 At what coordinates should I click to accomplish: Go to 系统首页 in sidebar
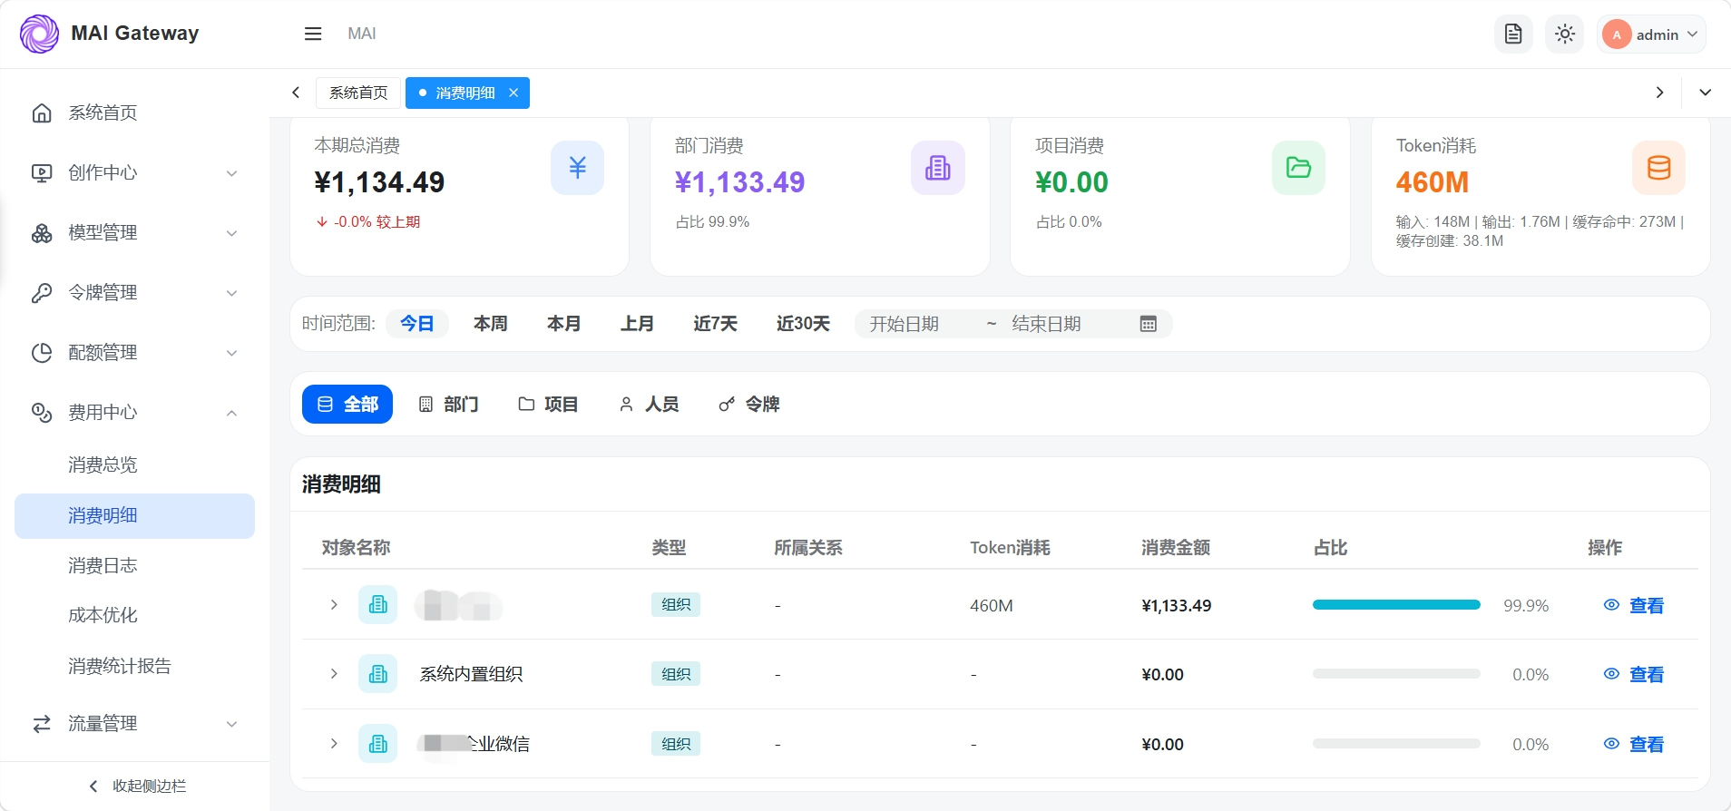[134, 112]
